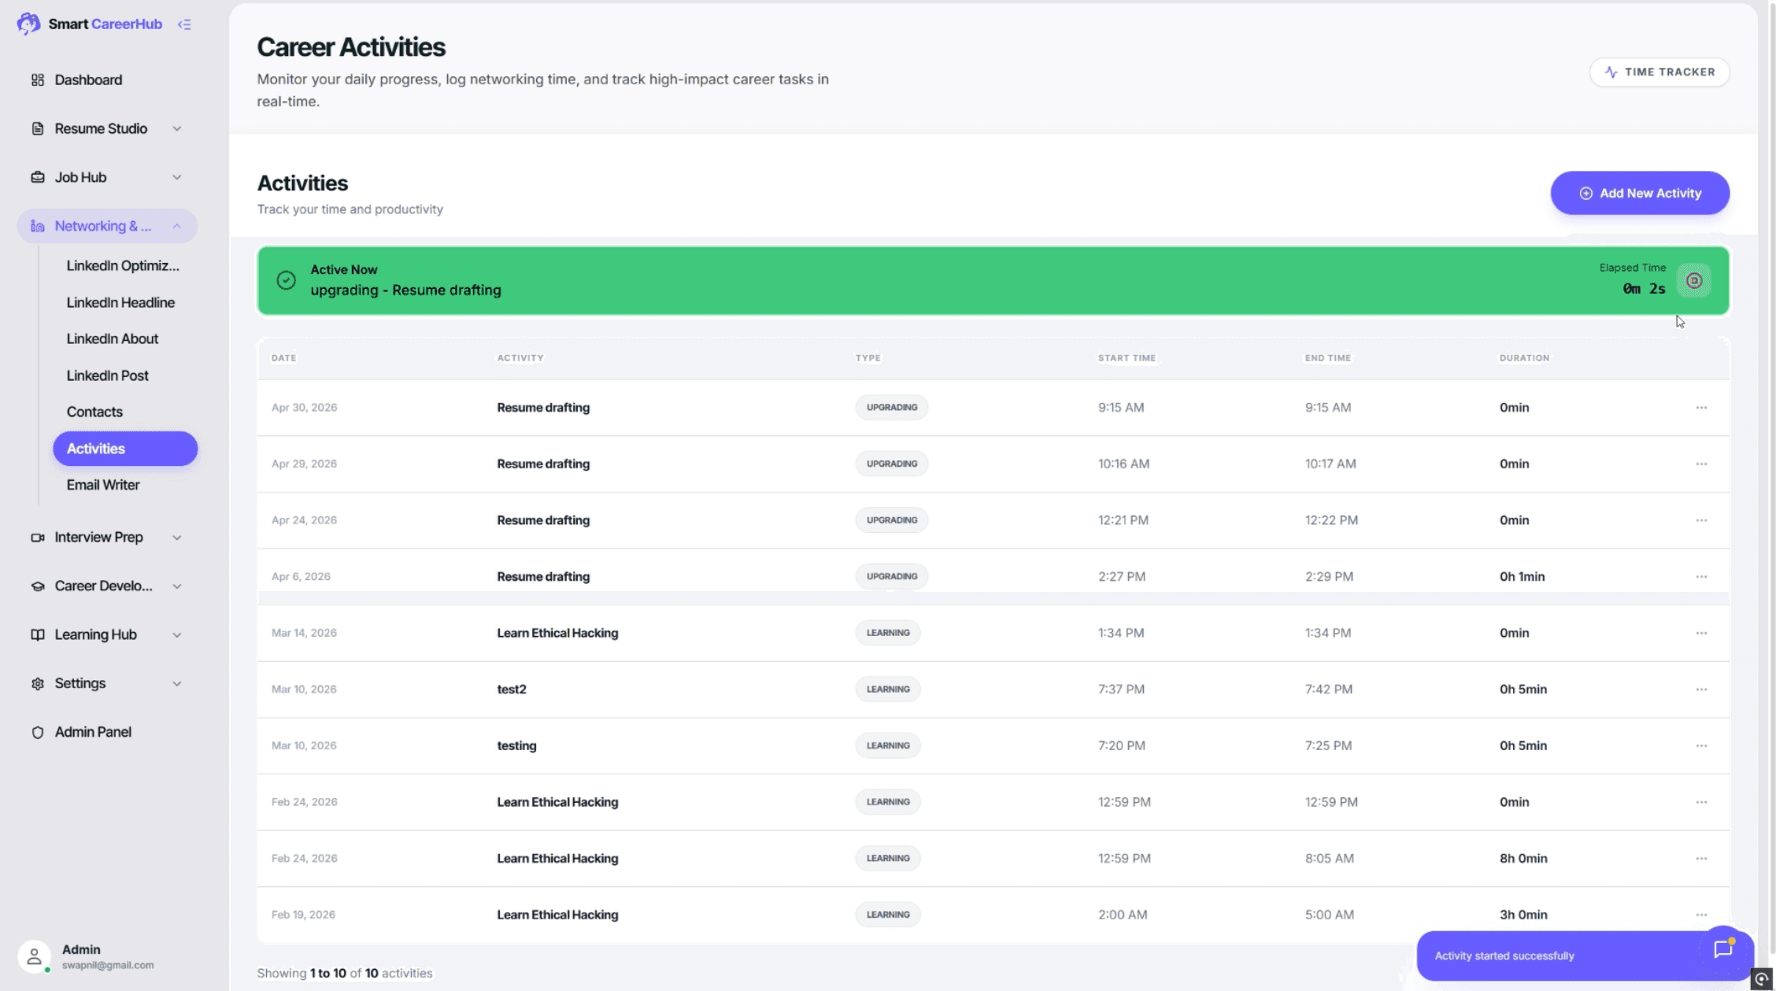Open actions menu for Apr 24 Resume drafting

pos(1701,520)
